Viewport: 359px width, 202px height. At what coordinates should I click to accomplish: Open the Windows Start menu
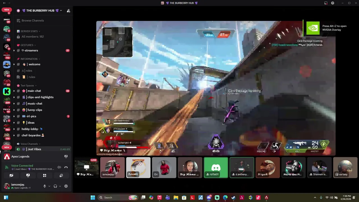[93, 198]
